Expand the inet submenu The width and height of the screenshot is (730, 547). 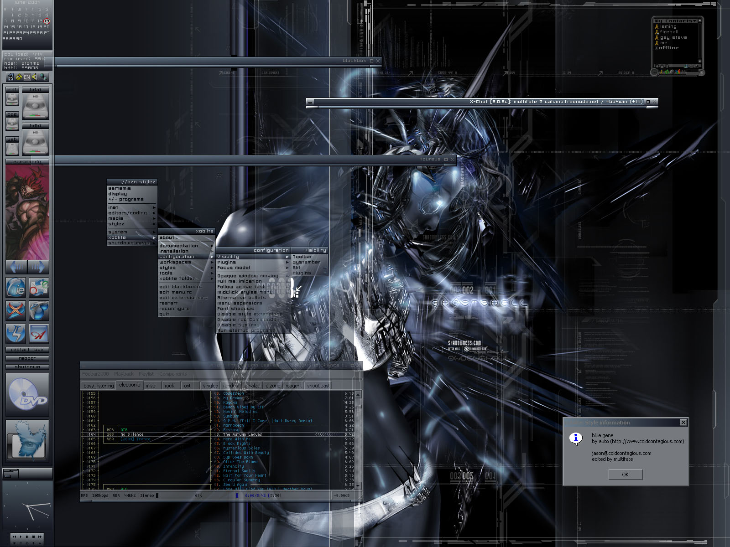click(x=132, y=207)
